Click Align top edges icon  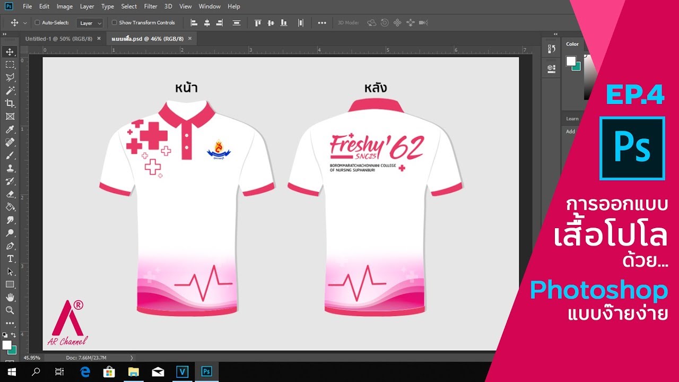[258, 23]
